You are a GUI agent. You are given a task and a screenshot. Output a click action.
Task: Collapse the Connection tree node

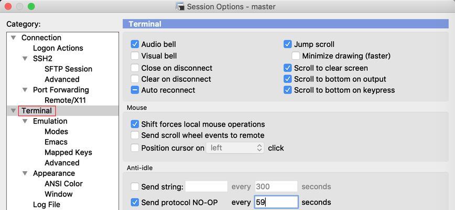tap(13, 38)
